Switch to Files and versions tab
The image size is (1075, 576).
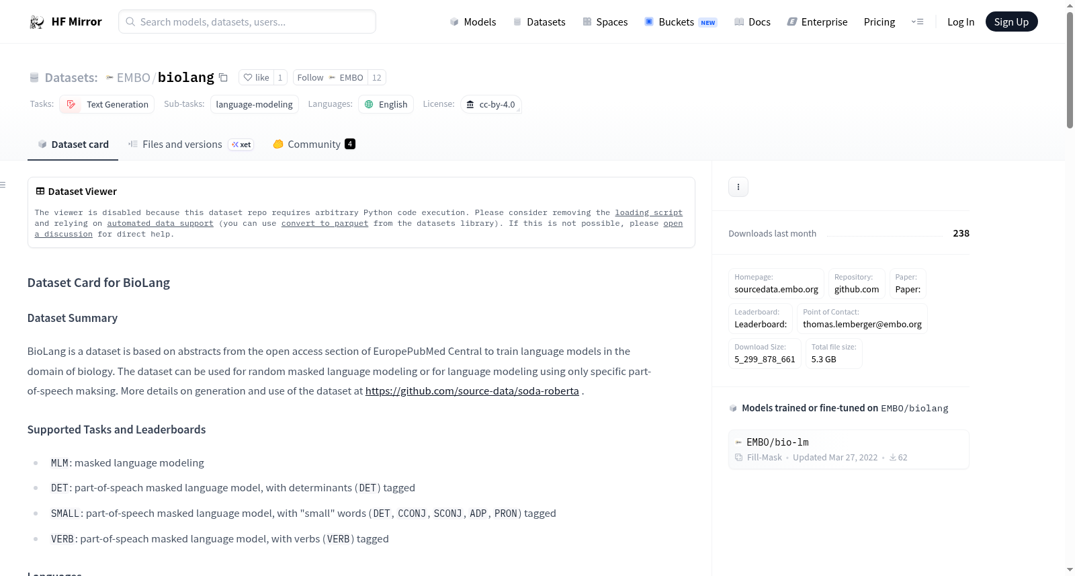[x=191, y=145]
